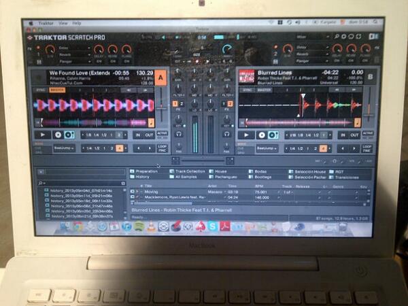Screen dimensions: 408x306
Task: Toggle headphone cue for channel A
Action: point(178,134)
